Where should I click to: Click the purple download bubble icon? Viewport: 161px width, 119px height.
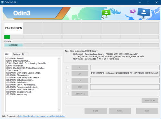(133, 11)
